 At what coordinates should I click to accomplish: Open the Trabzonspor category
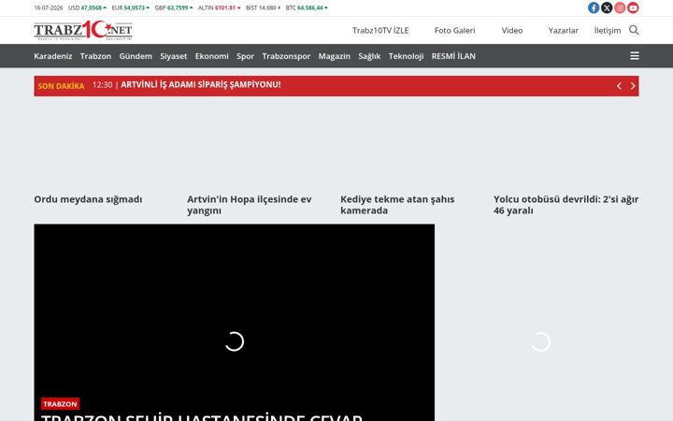tap(286, 56)
